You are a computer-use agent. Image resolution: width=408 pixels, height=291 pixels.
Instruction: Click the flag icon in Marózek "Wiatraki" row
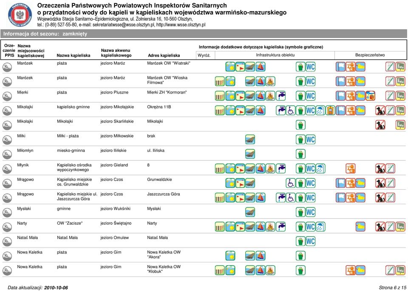(240, 67)
